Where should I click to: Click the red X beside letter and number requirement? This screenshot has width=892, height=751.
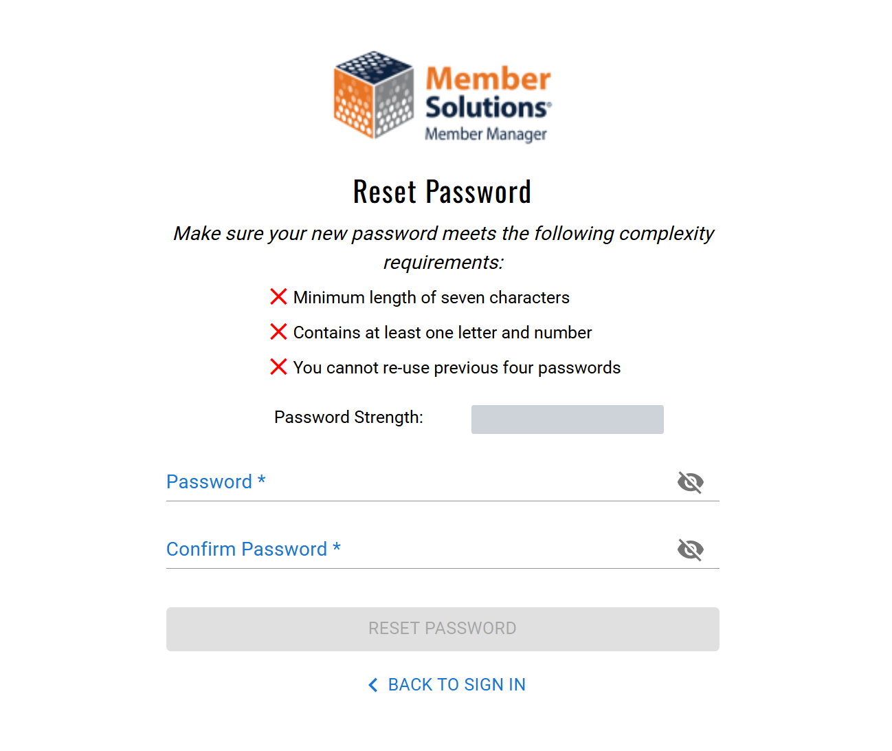coord(278,332)
